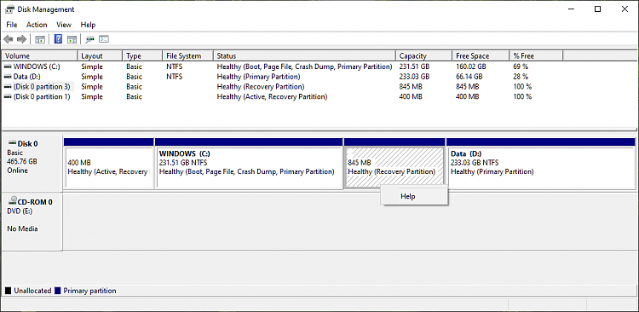639x312 pixels.
Task: Click the 160.02 GB free space value
Action: tap(470, 66)
